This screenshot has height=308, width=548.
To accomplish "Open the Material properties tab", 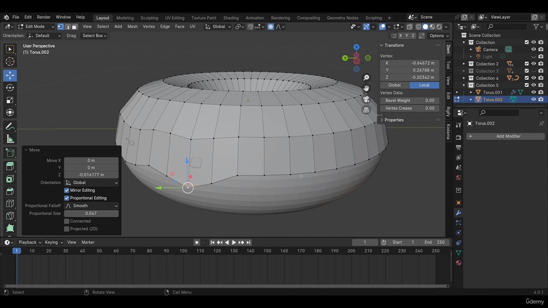I will pos(459,263).
